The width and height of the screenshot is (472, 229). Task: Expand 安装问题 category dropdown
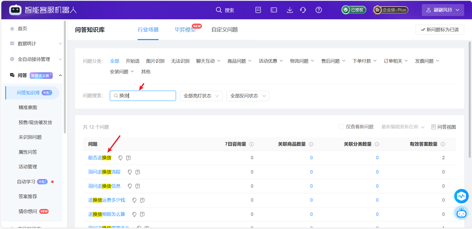pos(122,72)
